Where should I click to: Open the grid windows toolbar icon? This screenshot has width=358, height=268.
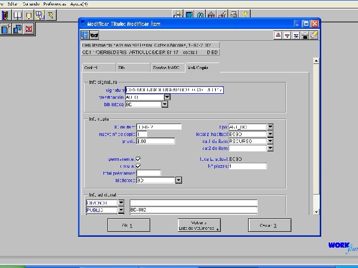[40, 15]
